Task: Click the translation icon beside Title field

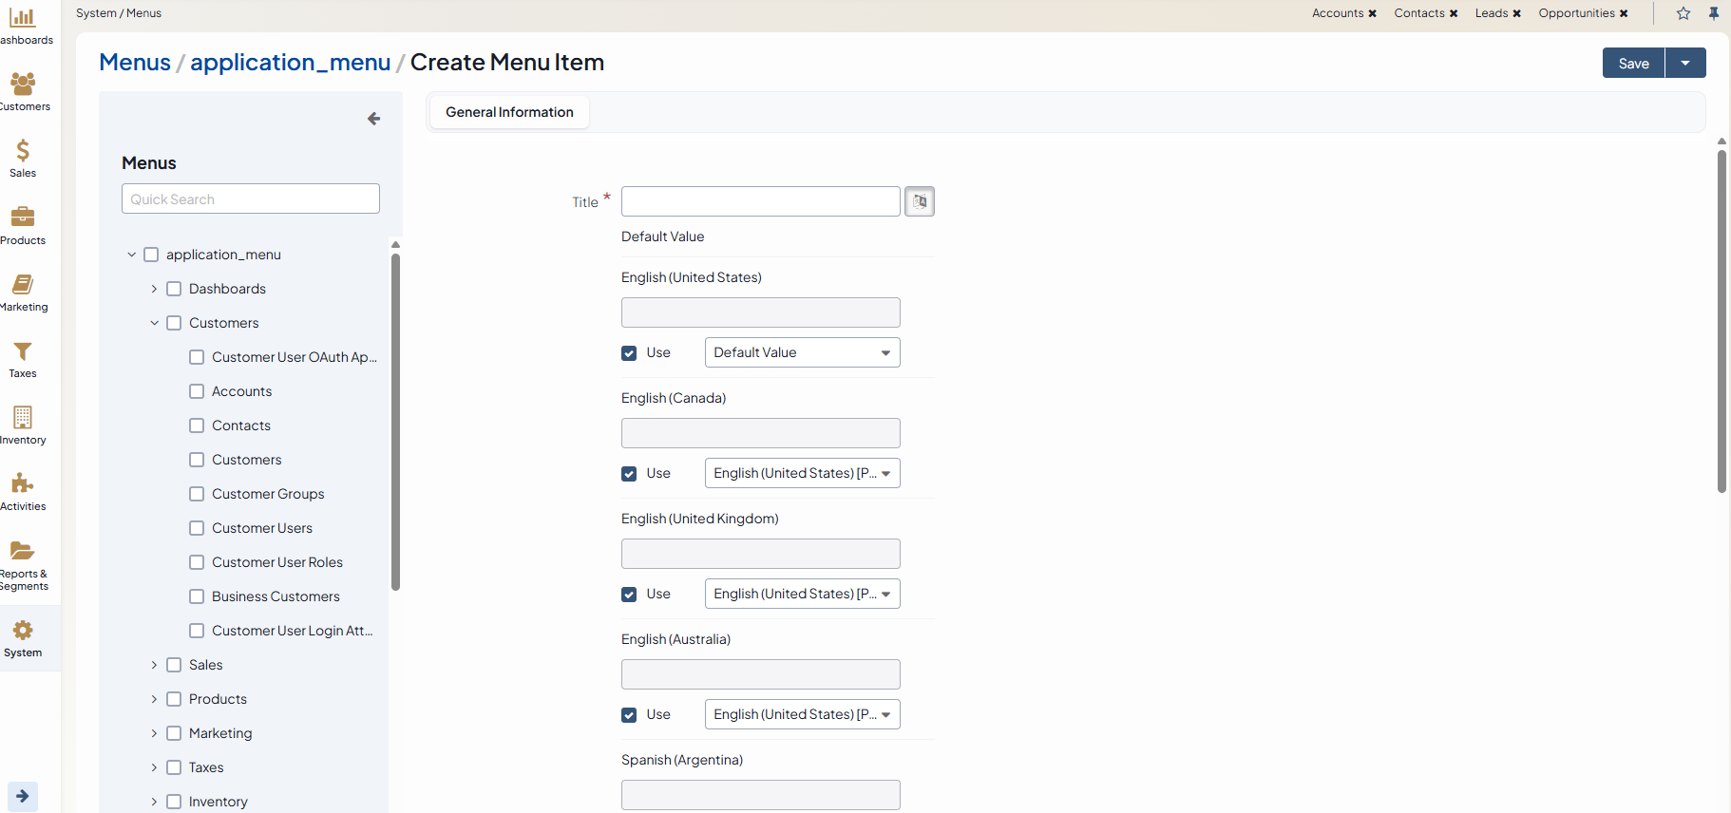Action: click(919, 201)
